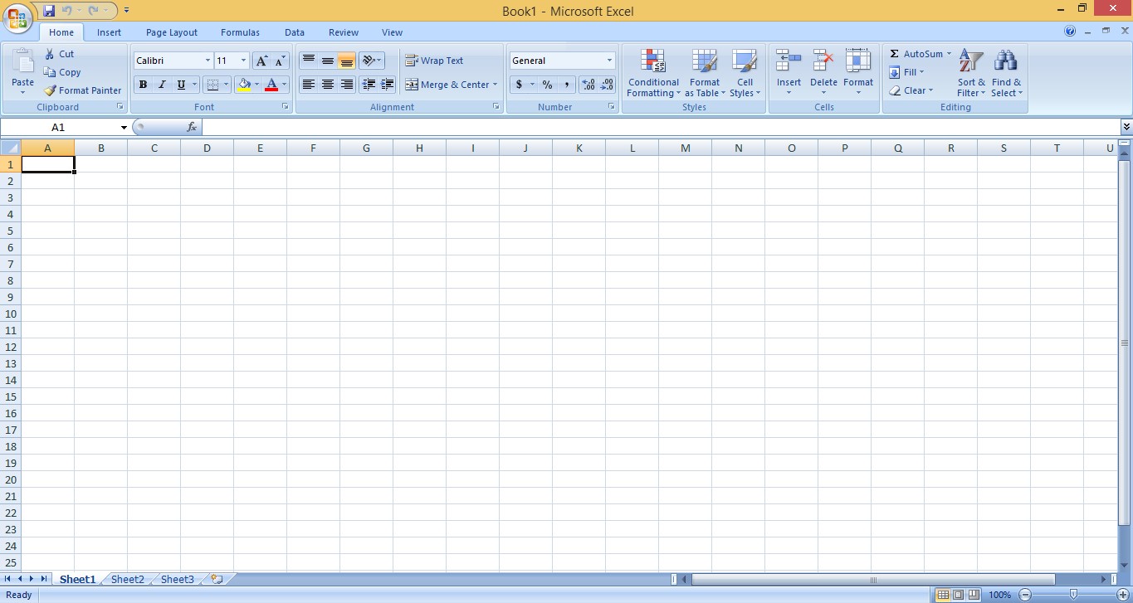Viewport: 1133px width, 603px height.
Task: Open Sort & Filter options
Action: click(969, 73)
